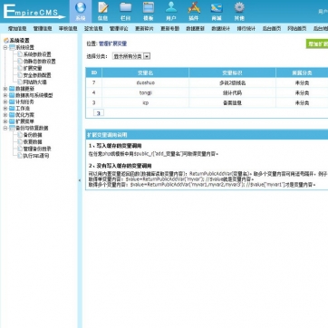
Task: Click the page number 3 pagination box
Action: point(99,113)
